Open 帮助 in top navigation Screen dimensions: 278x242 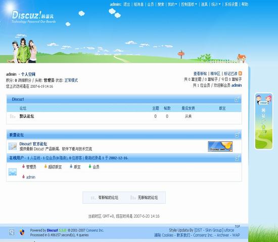click(x=245, y=4)
